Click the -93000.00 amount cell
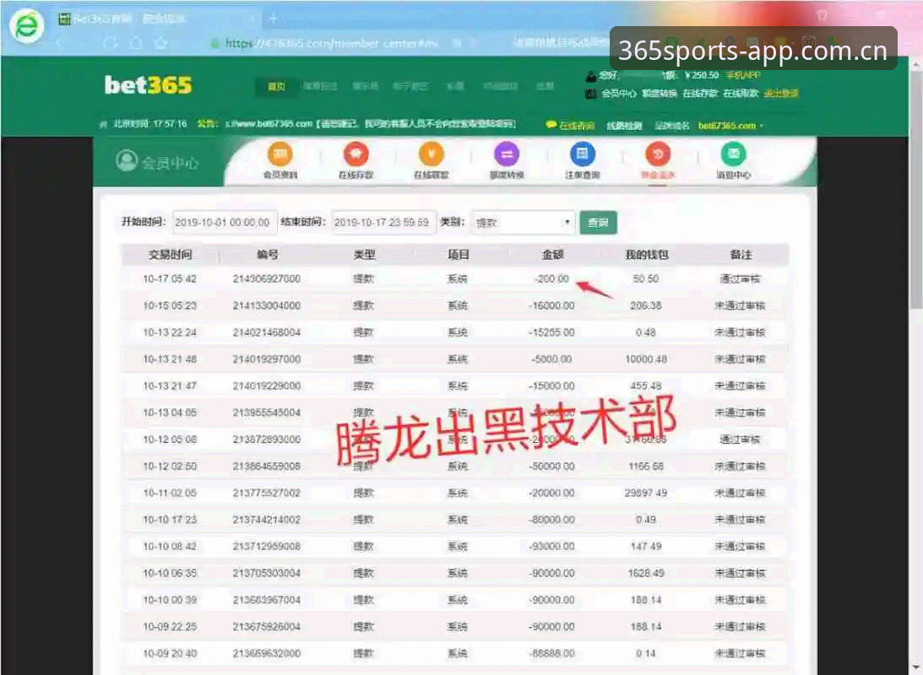This screenshot has width=923, height=675. click(552, 546)
